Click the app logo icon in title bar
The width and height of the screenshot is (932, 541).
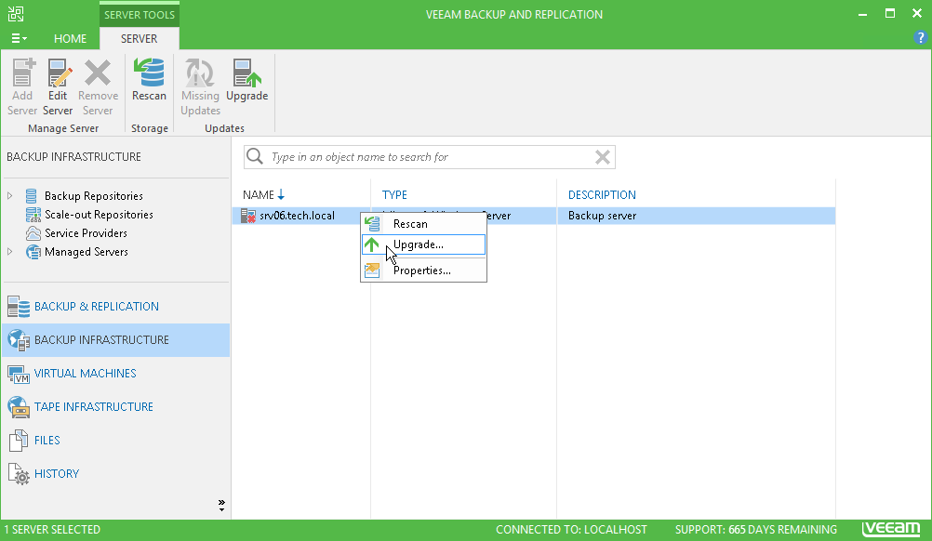tap(16, 14)
